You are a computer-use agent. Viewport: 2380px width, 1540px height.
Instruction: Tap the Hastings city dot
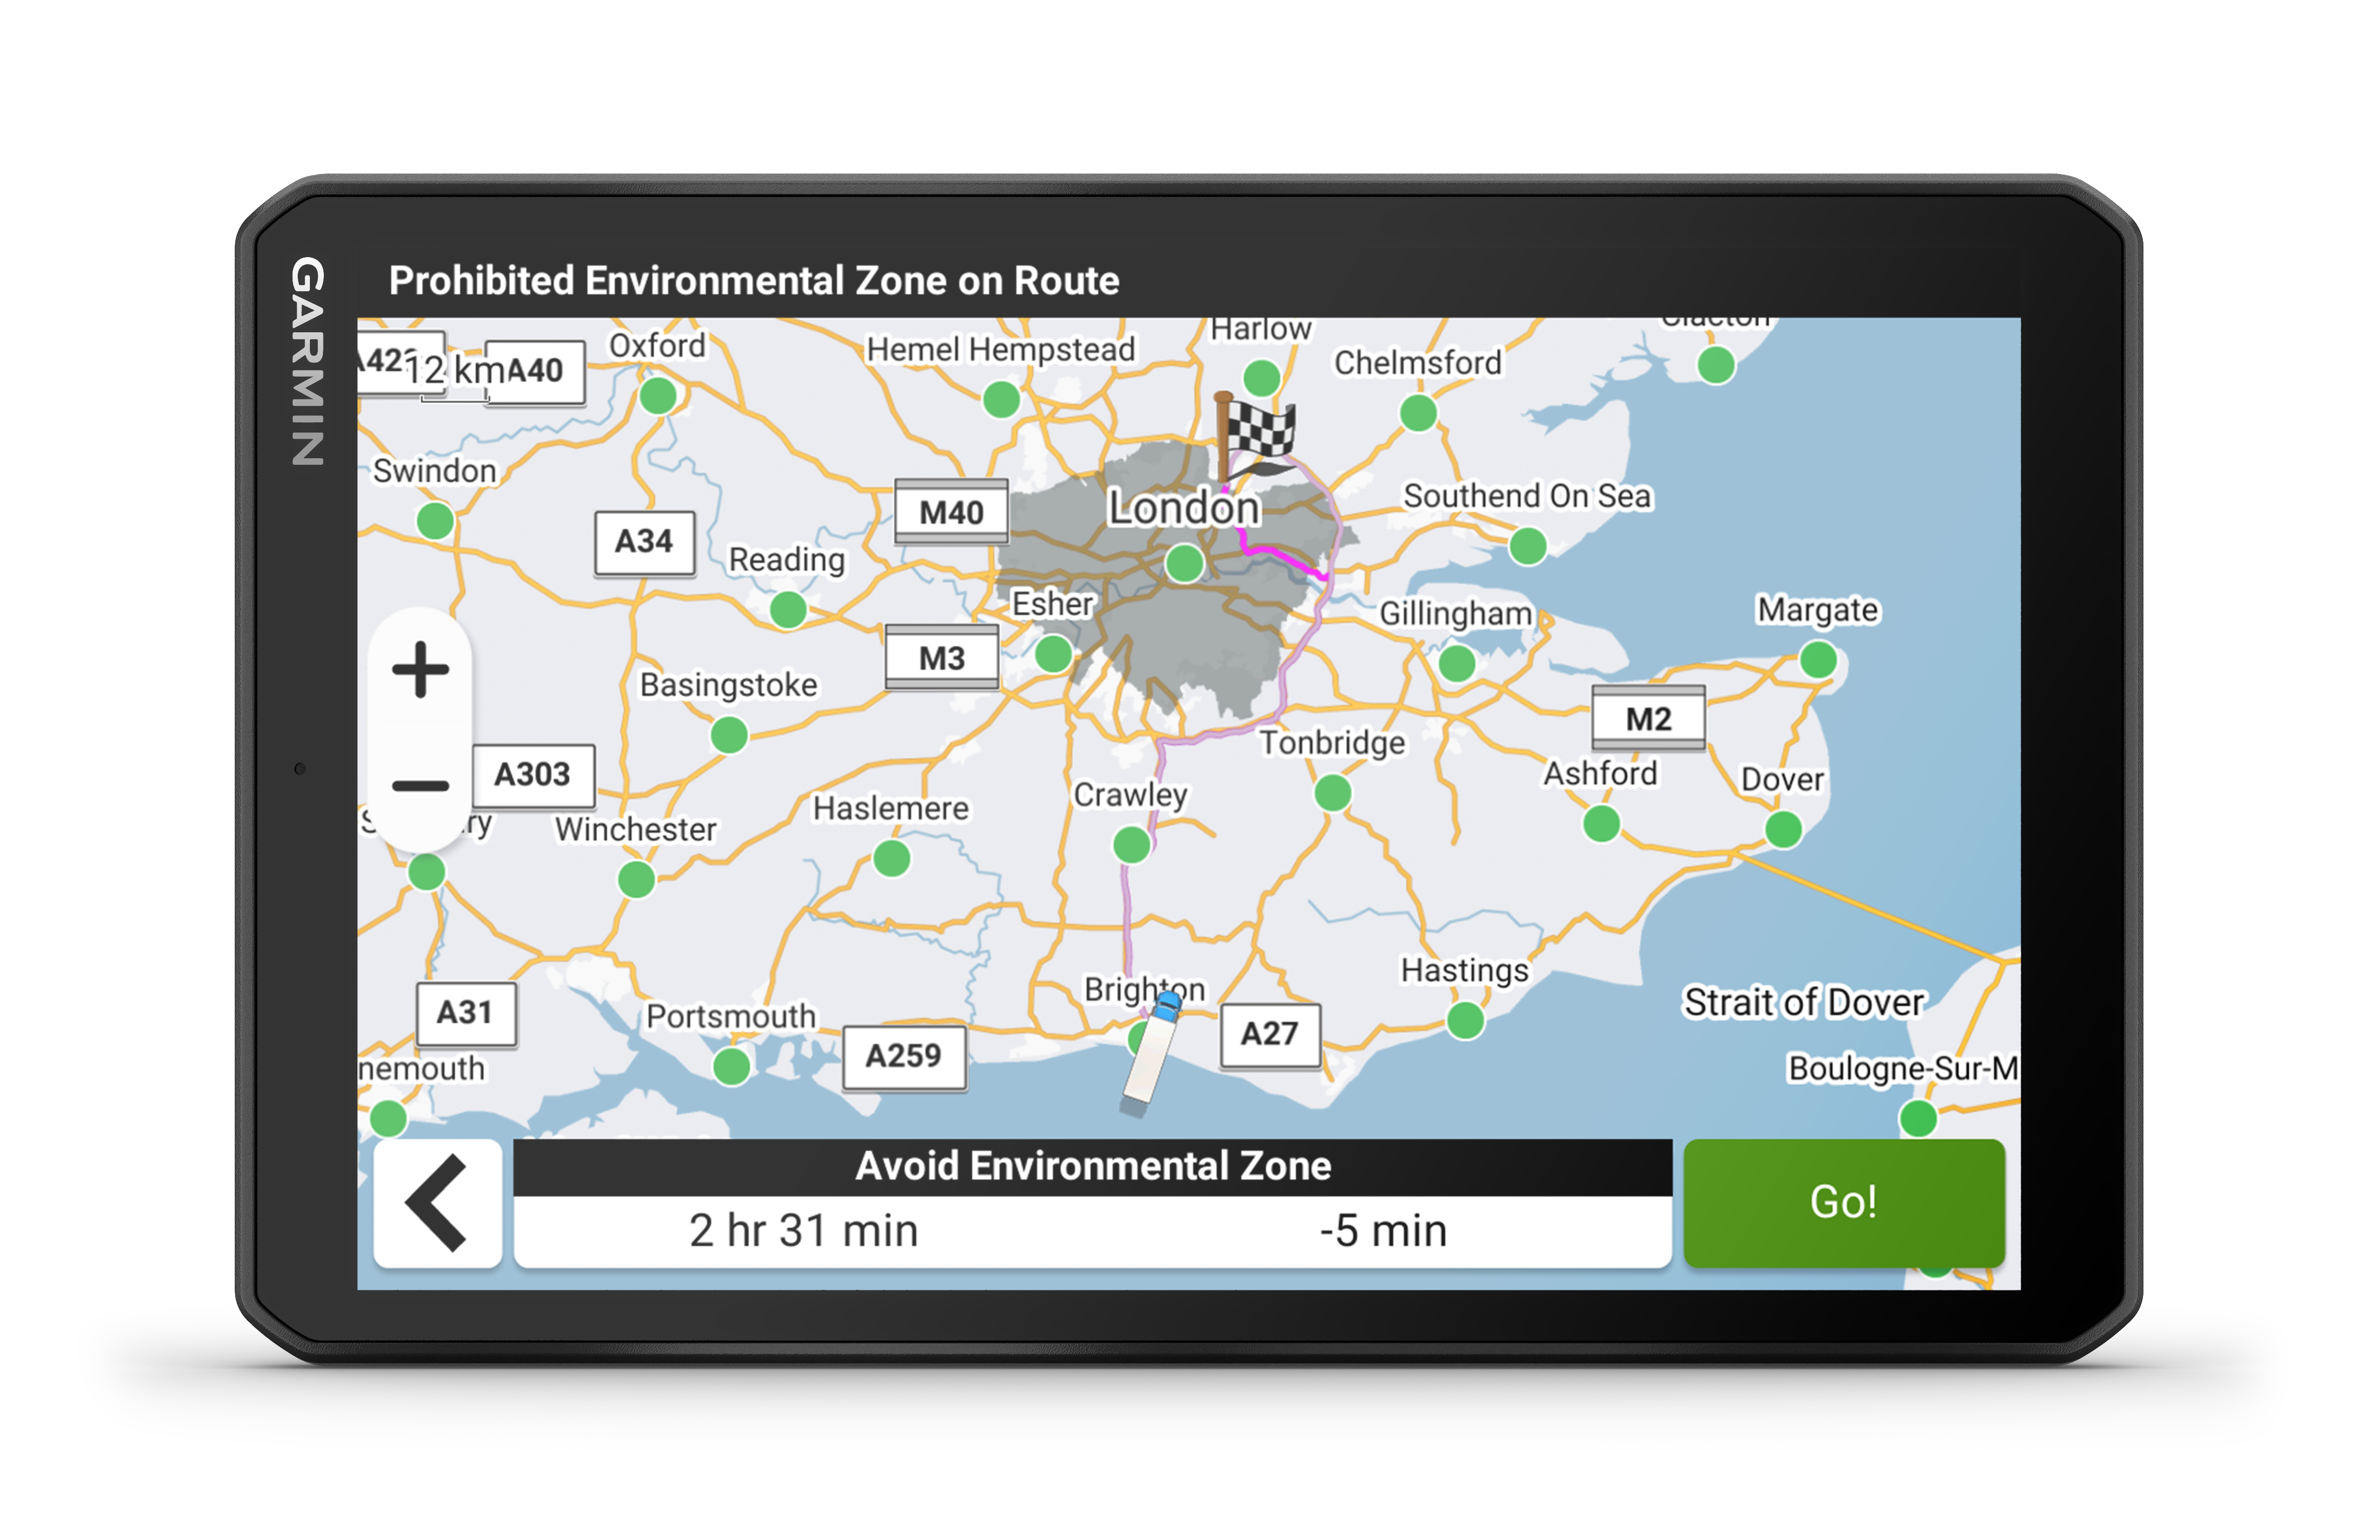1465,1020
